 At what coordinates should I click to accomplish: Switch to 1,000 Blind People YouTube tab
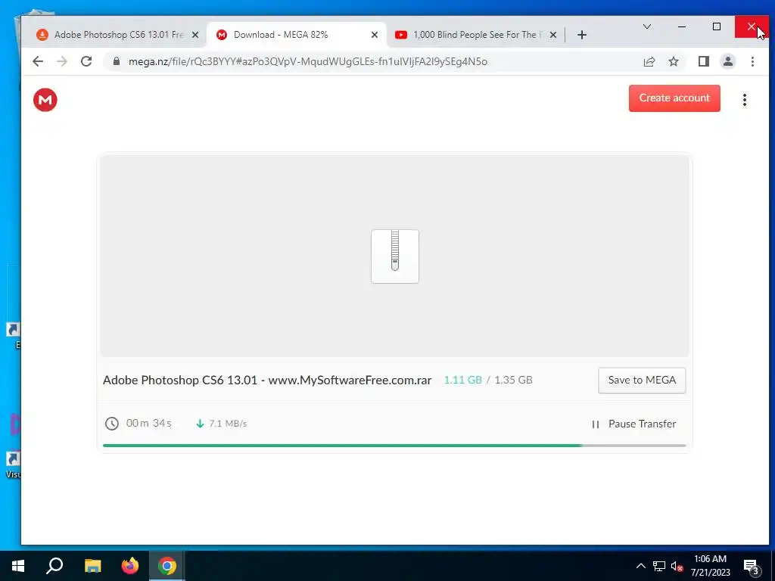[469, 35]
